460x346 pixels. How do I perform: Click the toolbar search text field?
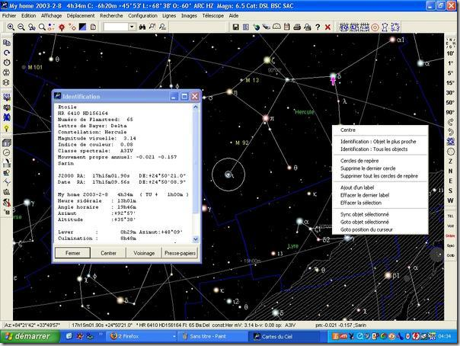(116, 27)
